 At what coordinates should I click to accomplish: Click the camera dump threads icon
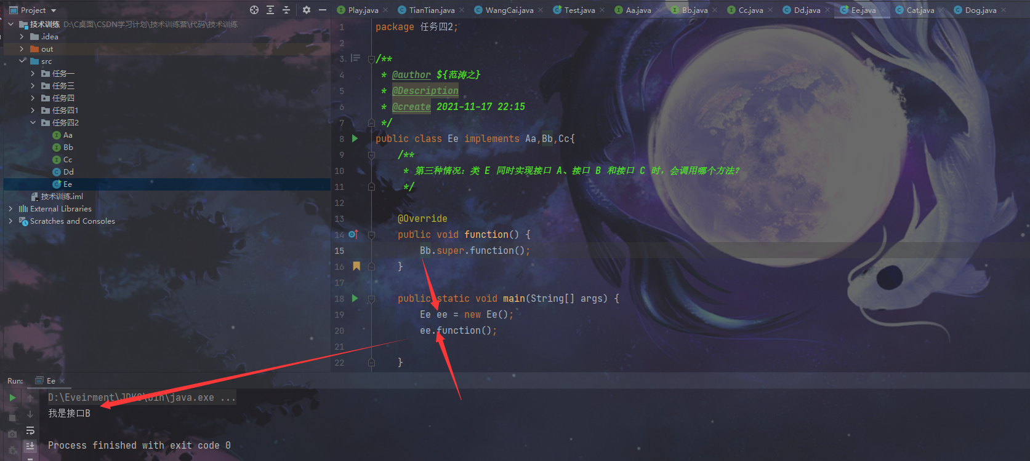click(x=12, y=434)
